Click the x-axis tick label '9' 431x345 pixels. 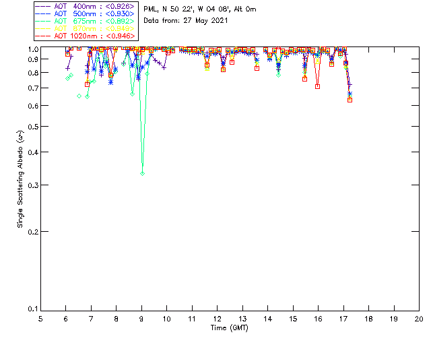(141, 319)
